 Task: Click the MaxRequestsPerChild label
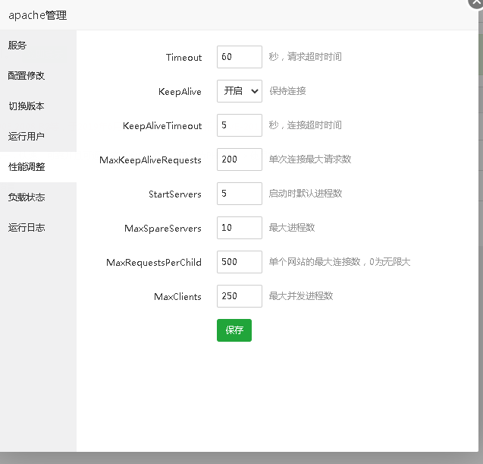pyautogui.click(x=154, y=263)
